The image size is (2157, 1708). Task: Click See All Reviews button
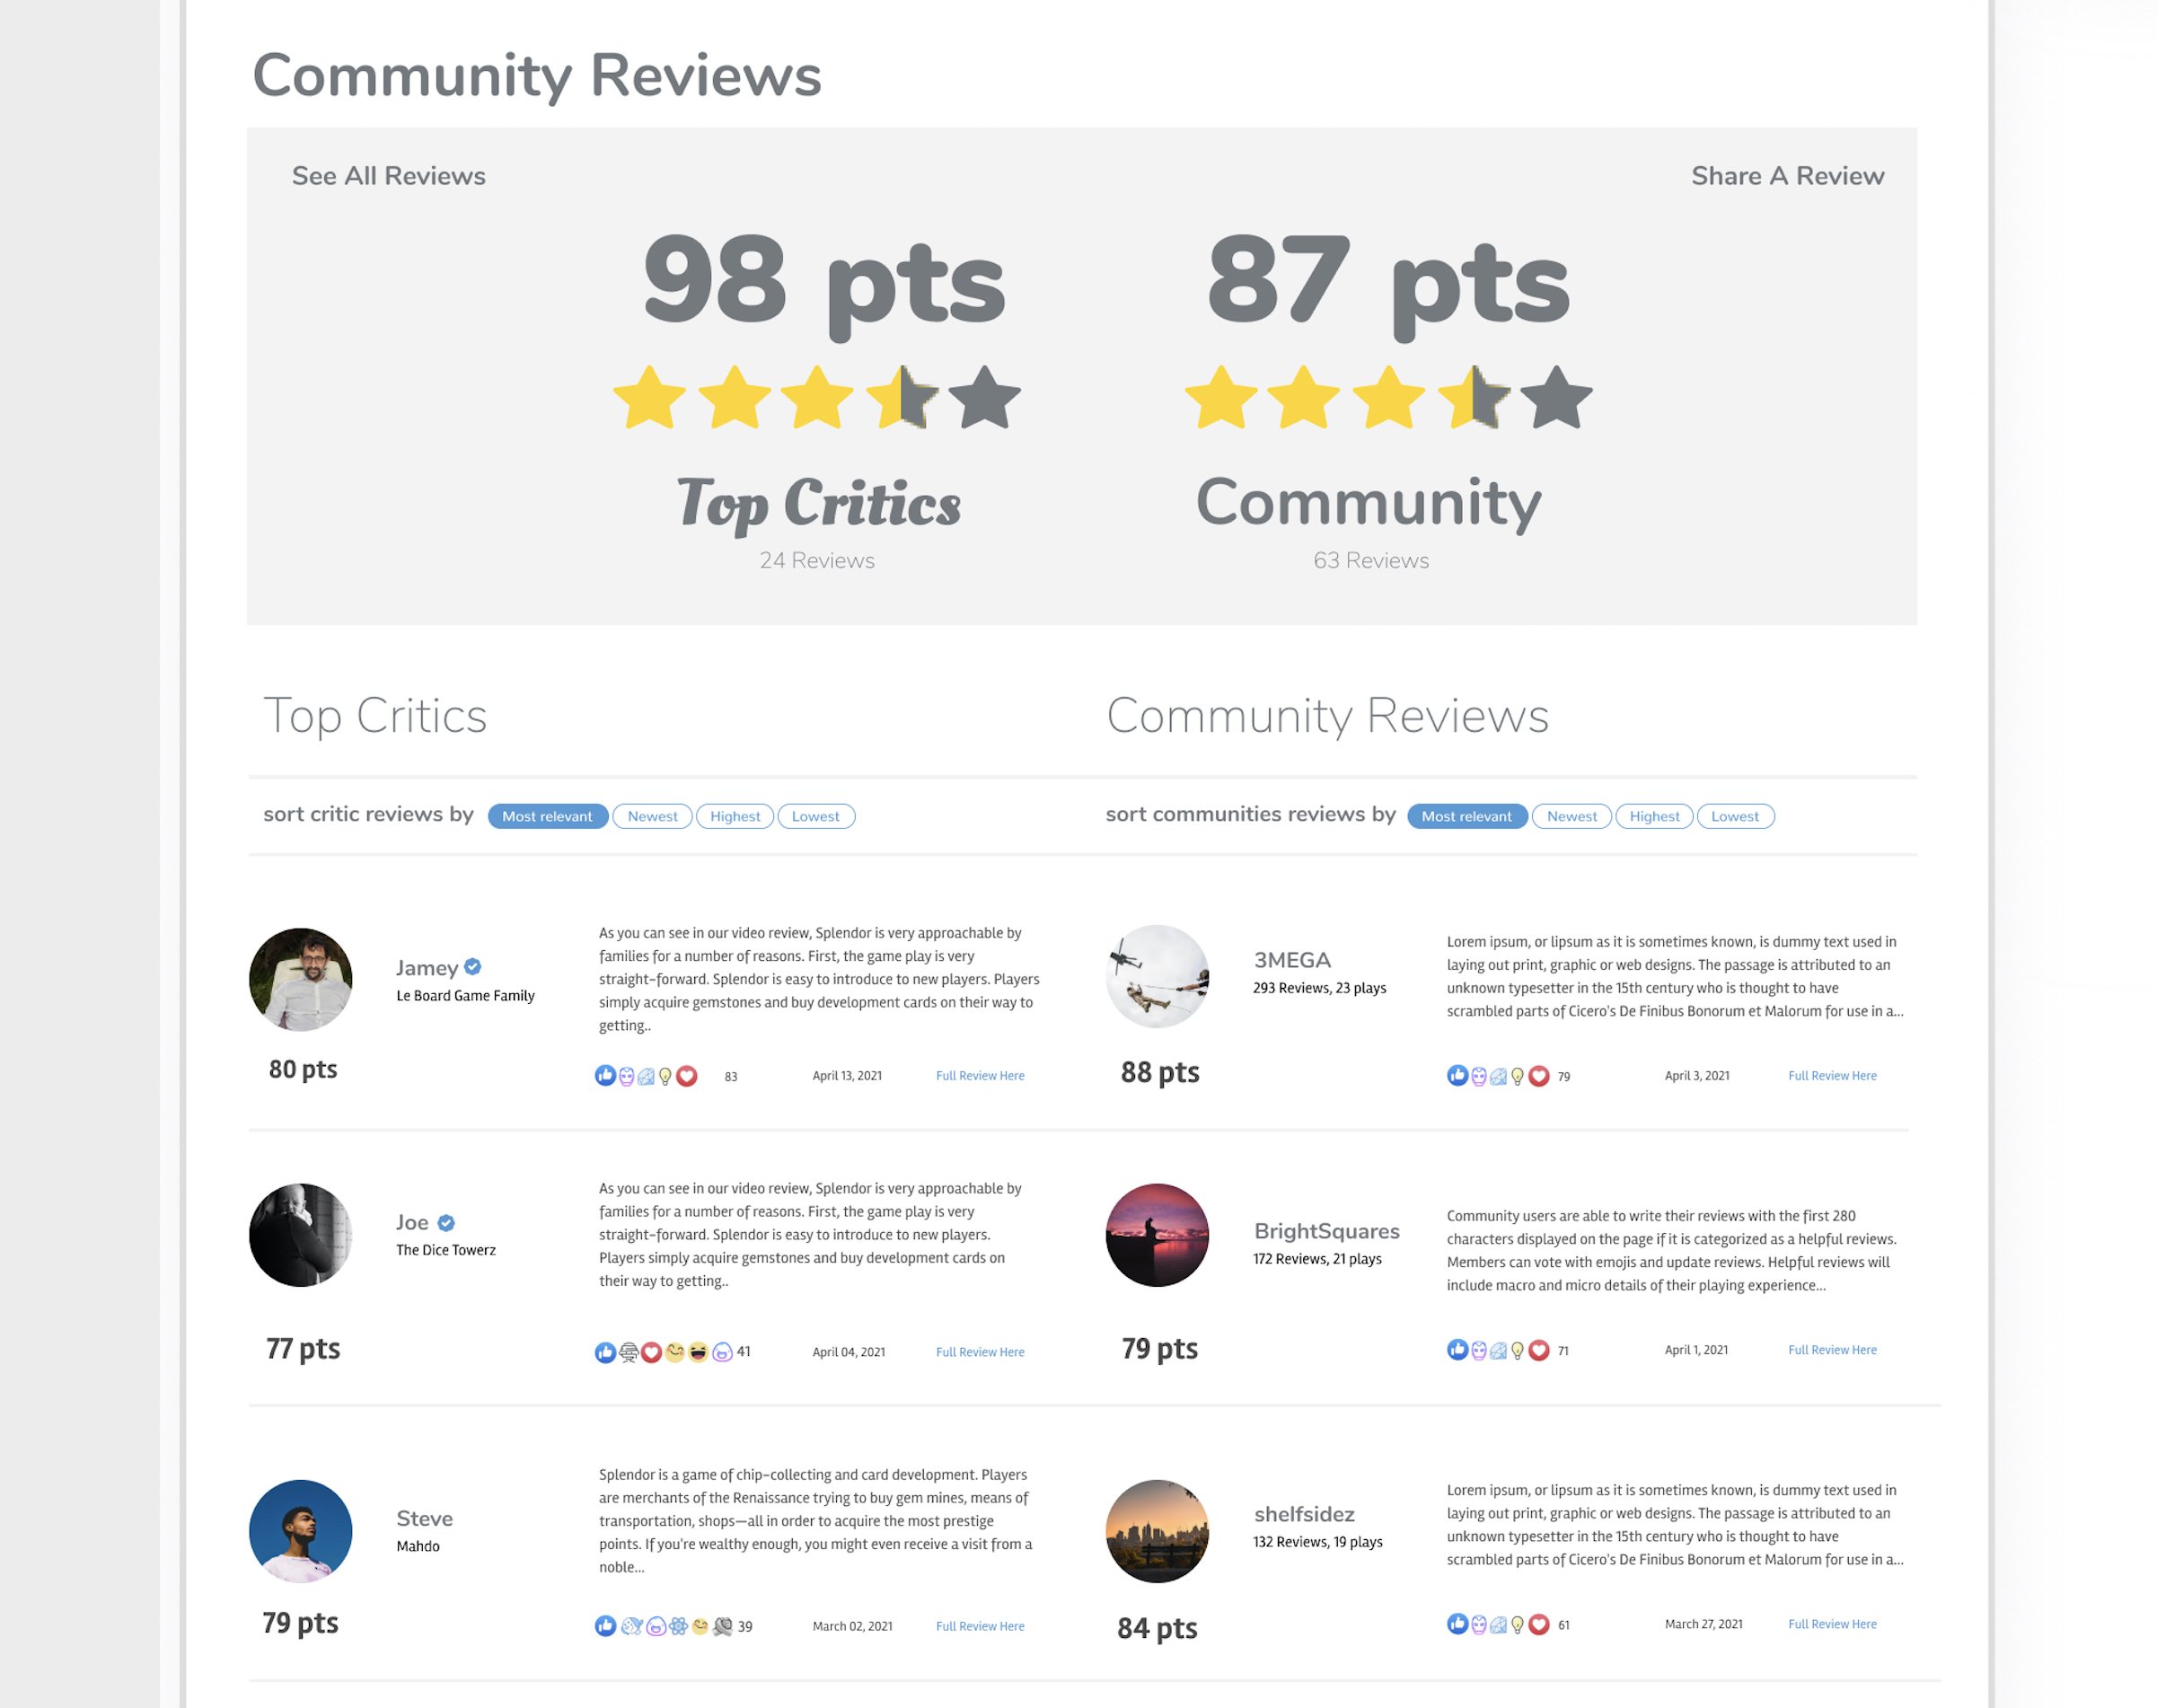point(389,175)
